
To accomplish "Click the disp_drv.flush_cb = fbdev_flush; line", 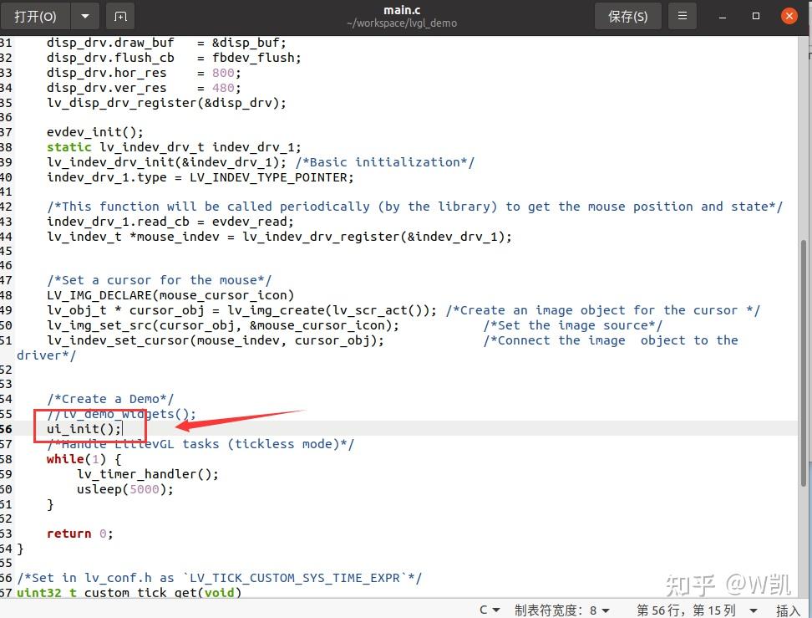I will coord(174,58).
